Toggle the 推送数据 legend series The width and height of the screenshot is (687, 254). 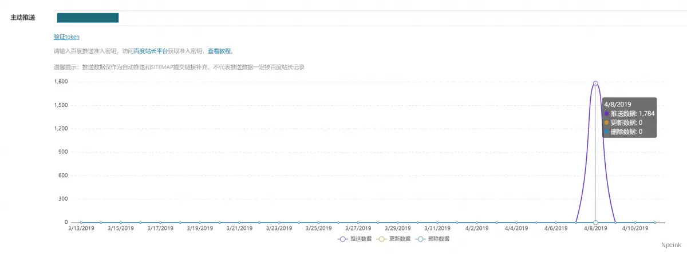(x=355, y=239)
